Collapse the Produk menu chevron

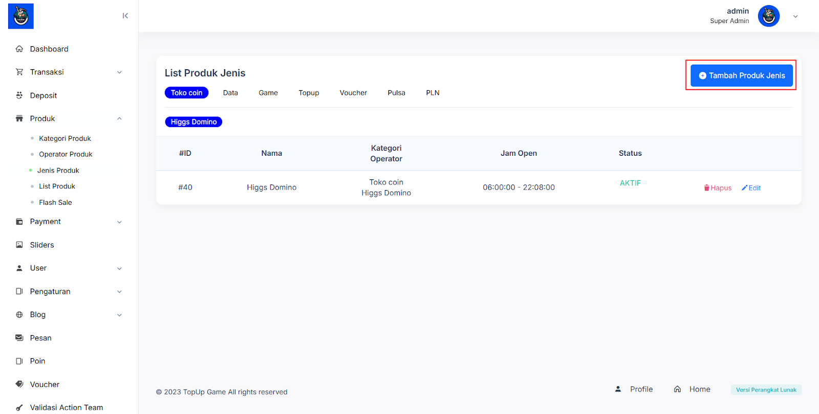tap(119, 118)
